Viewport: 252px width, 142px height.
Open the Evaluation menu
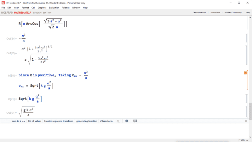(x=54, y=8)
